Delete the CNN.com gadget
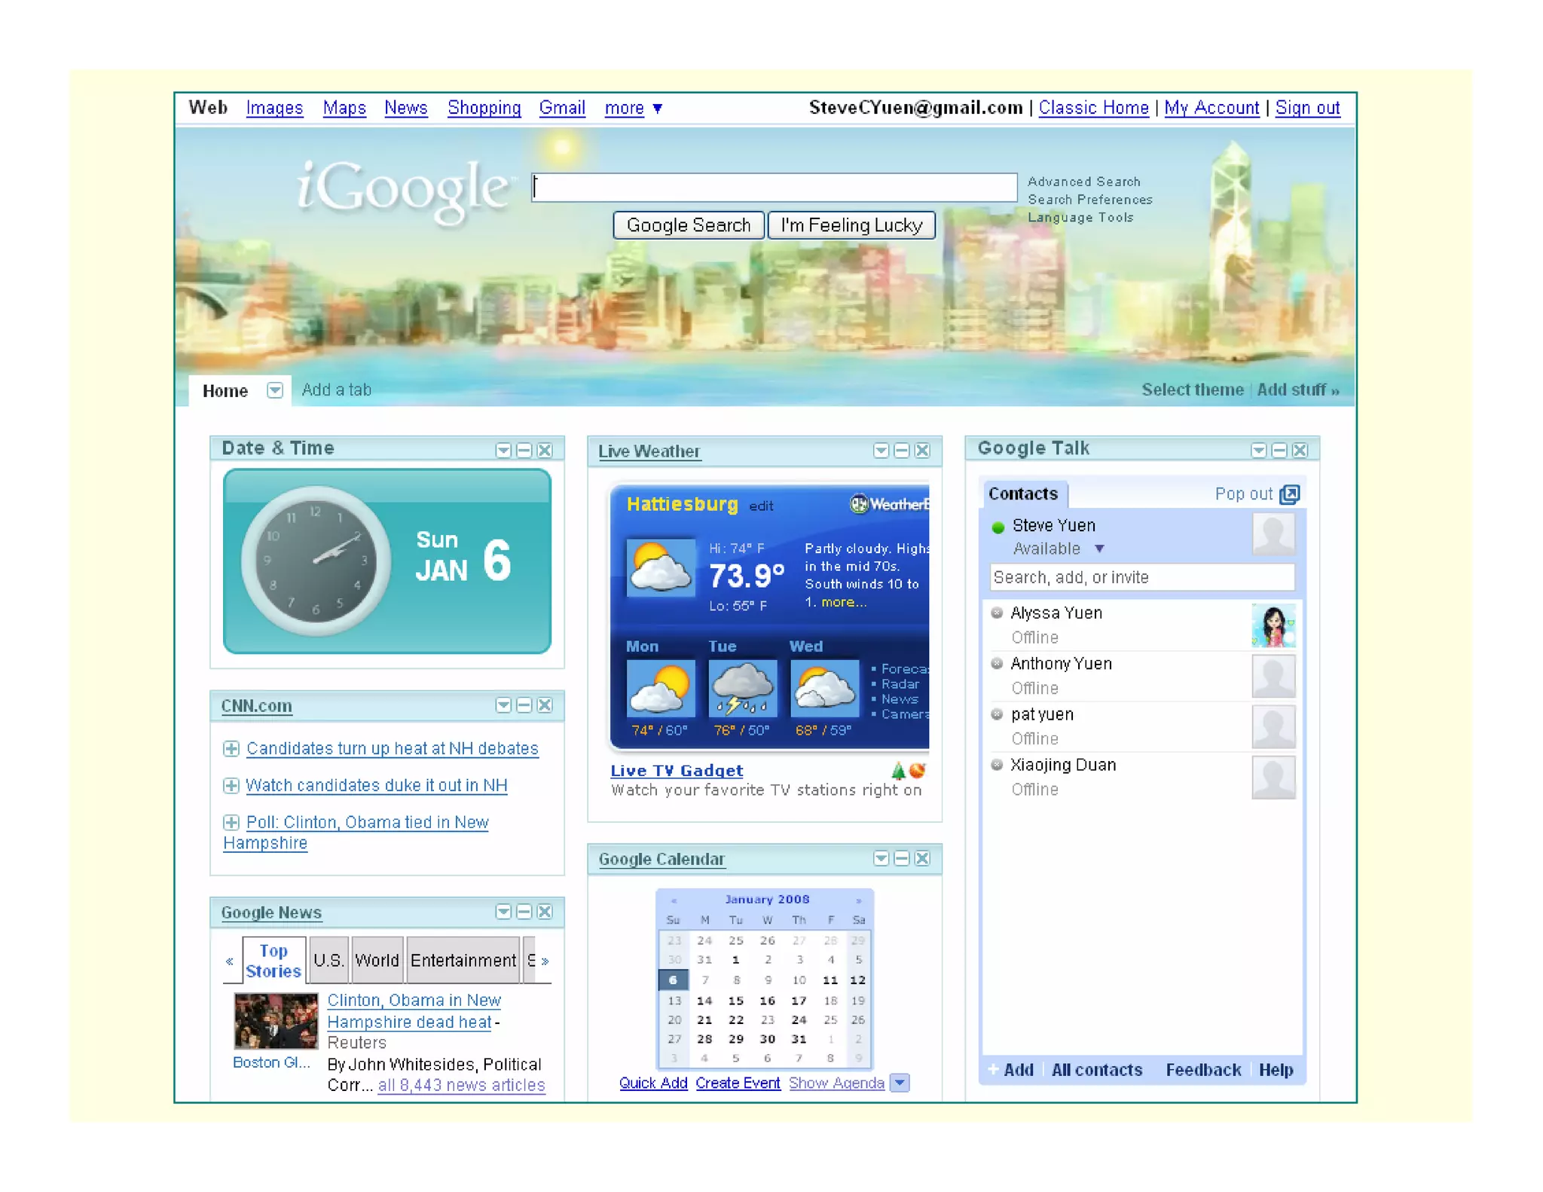This screenshot has width=1543, height=1192. tap(545, 705)
